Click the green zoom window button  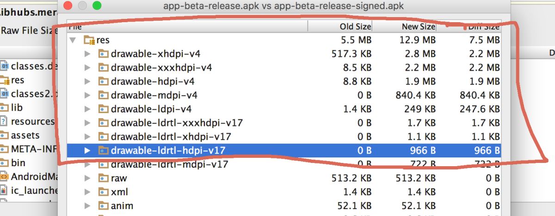97,6
